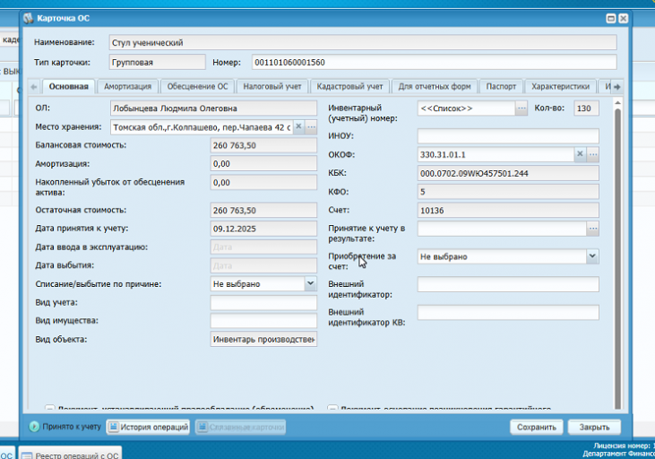Image resolution: width=655 pixels, height=459 pixels.
Task: Clear the Место хранения field with its X icon
Action: point(298,126)
